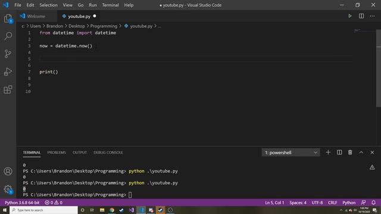The width and height of the screenshot is (381, 214).
Task: Open editor More Actions ellipsis
Action: click(x=372, y=16)
